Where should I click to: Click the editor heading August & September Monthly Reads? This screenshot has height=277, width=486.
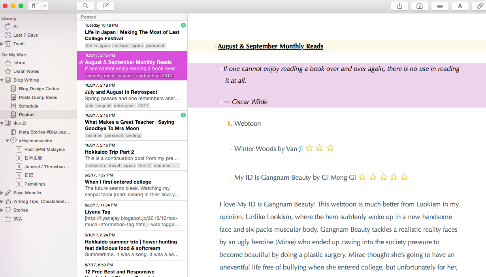click(x=270, y=46)
